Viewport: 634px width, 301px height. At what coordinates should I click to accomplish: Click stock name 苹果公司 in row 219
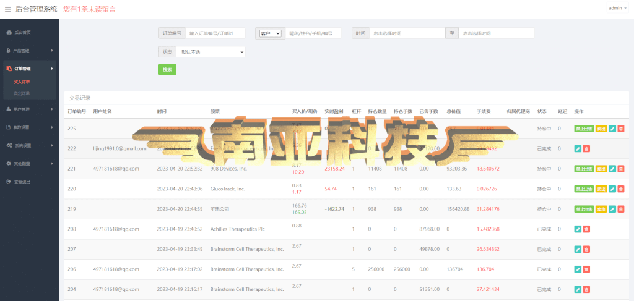(220, 209)
